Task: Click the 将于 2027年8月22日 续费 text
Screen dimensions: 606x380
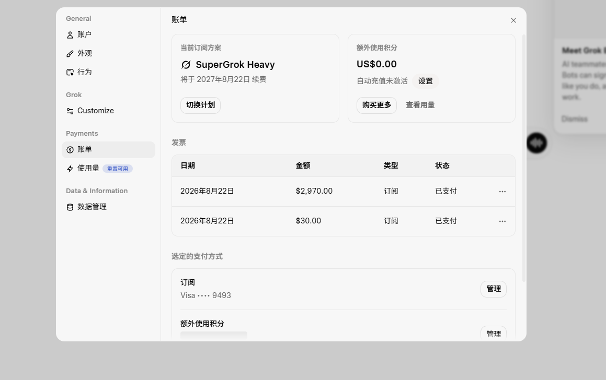Action: coord(223,79)
